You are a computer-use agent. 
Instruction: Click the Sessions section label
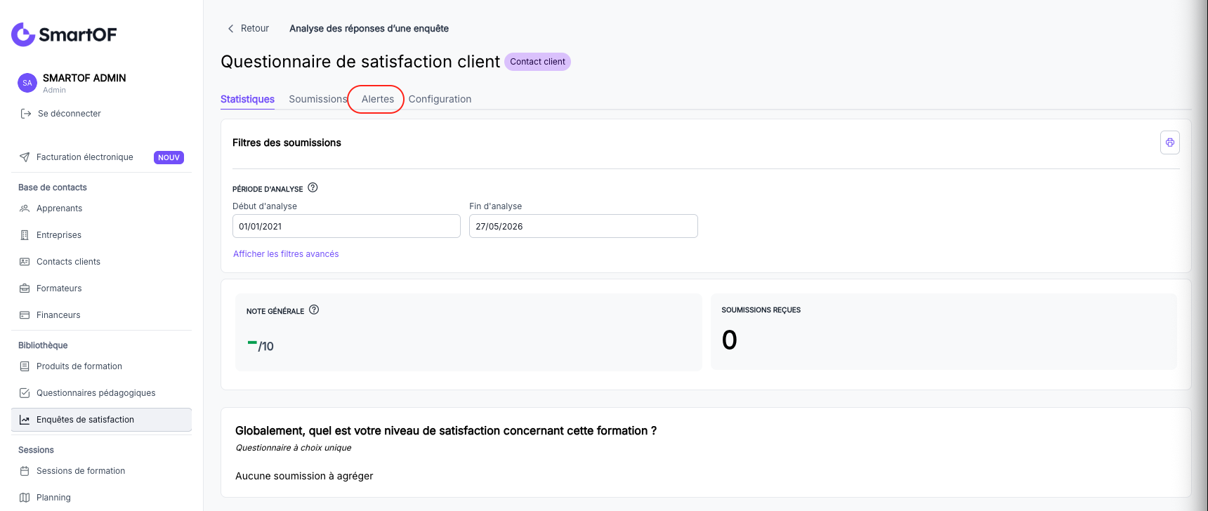[x=36, y=450]
